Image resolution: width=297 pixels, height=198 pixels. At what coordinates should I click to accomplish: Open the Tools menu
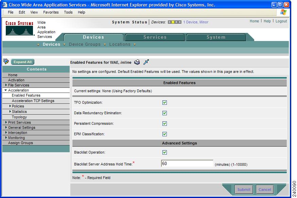(68, 12)
